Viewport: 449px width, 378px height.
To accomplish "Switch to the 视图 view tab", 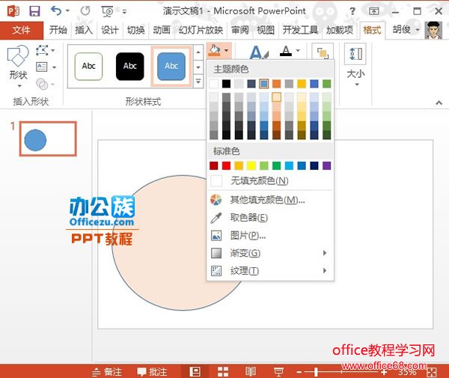I will (x=266, y=30).
